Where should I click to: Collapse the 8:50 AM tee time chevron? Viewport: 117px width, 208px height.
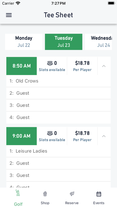point(104,66)
